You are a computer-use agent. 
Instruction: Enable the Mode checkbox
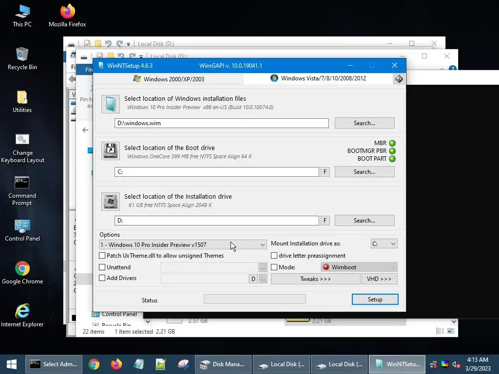pyautogui.click(x=274, y=267)
